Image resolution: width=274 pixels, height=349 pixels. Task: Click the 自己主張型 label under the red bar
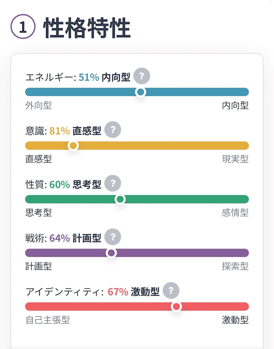coord(48,320)
